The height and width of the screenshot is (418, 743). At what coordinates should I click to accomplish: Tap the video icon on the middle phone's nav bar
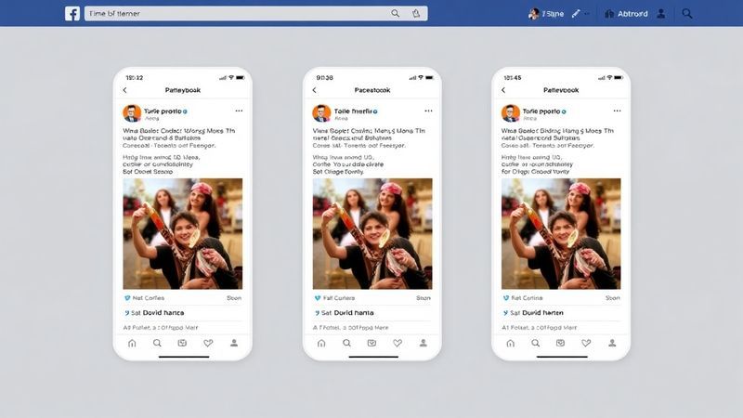pyautogui.click(x=371, y=343)
